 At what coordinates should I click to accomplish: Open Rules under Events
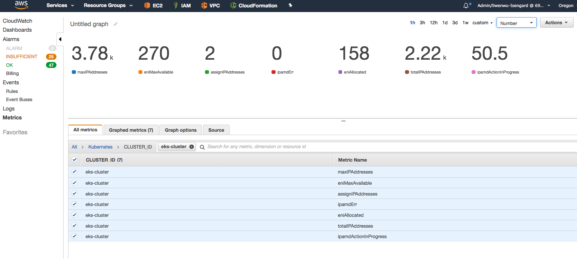12,91
